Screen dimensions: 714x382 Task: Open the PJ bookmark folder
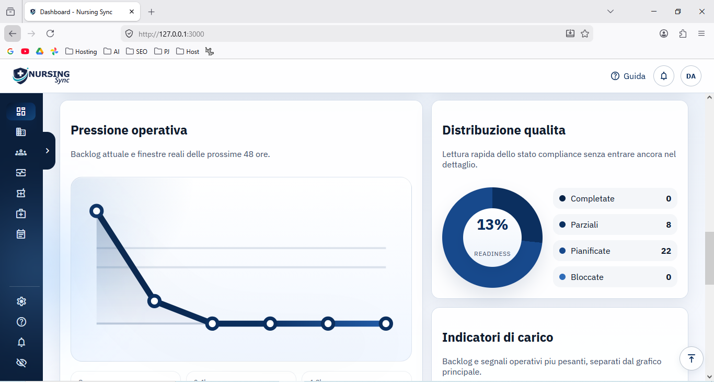tap(162, 51)
